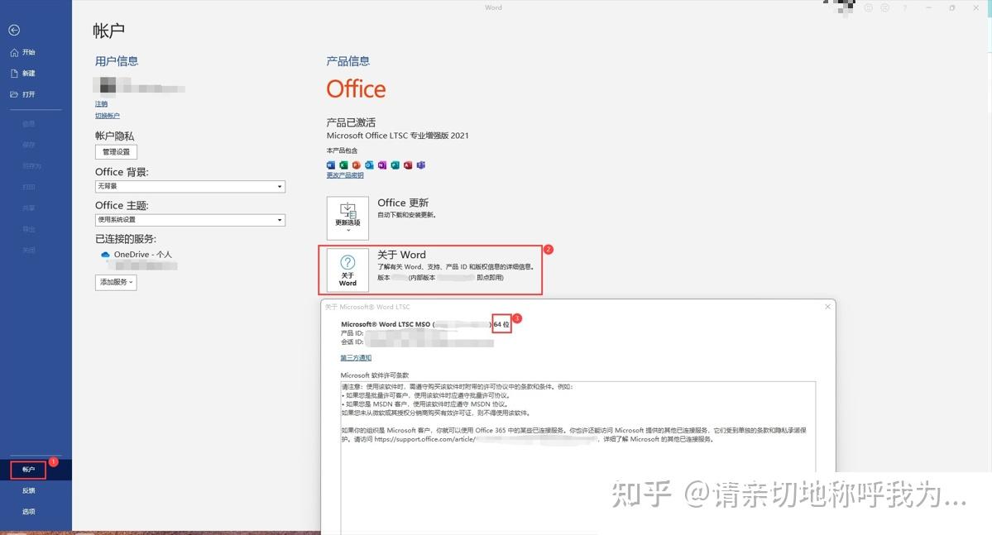
Task: Click the "Microsoft 软件许可条款" label
Action: click(x=375, y=375)
